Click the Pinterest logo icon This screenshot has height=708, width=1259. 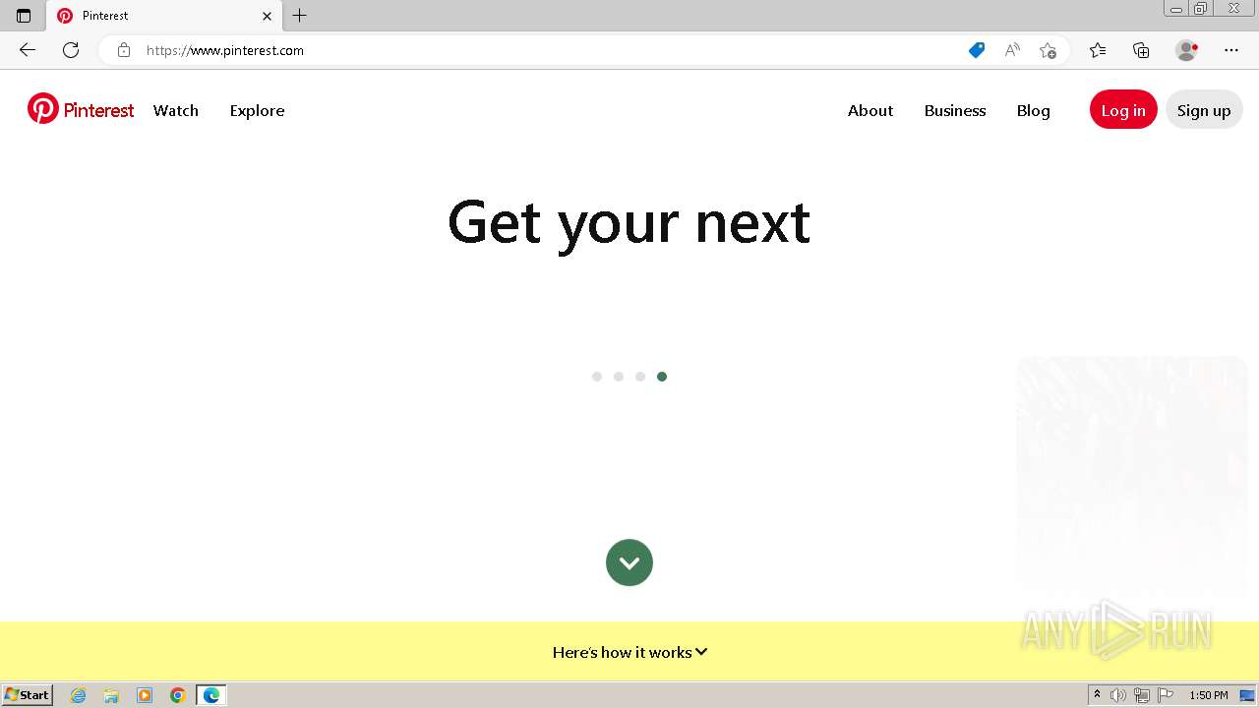tap(43, 109)
